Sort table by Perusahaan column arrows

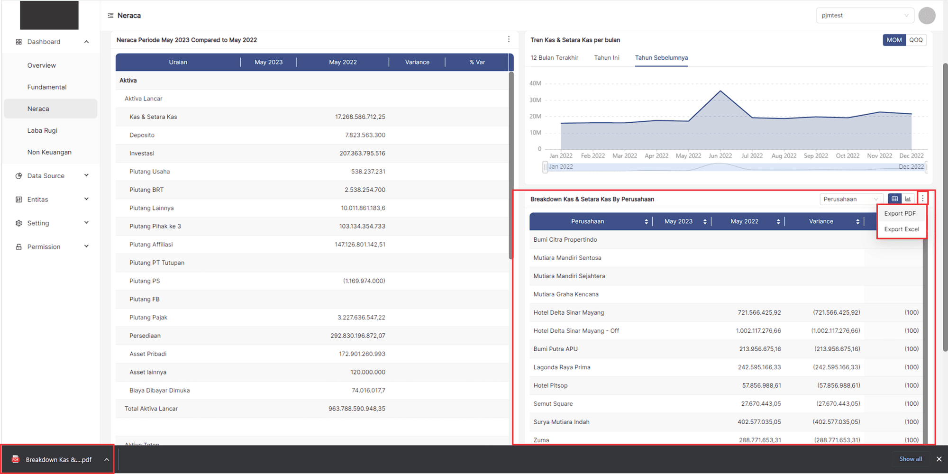coord(646,222)
